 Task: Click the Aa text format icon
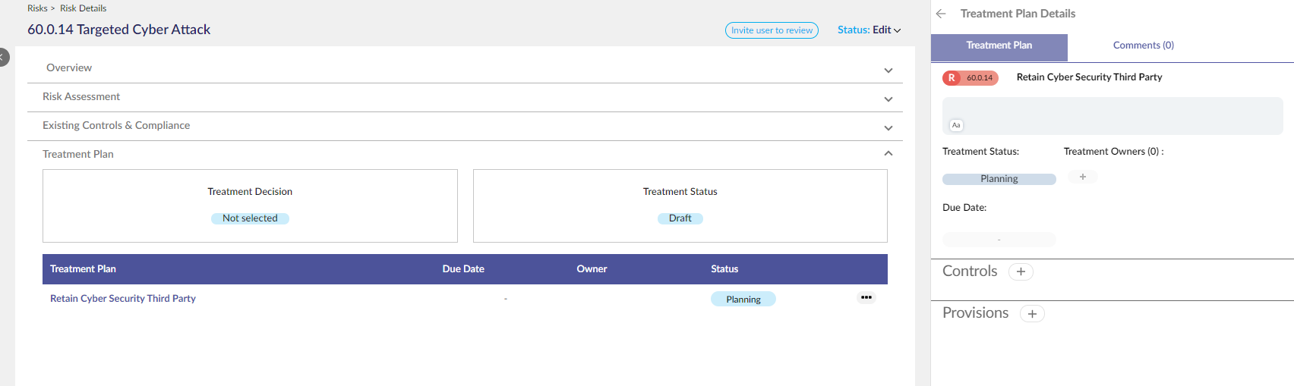pyautogui.click(x=956, y=125)
